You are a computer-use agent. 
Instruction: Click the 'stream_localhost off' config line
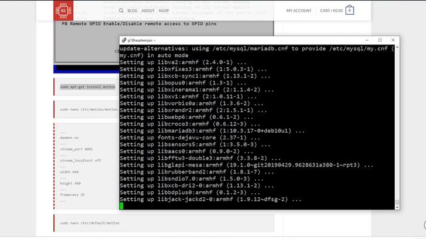(81, 161)
